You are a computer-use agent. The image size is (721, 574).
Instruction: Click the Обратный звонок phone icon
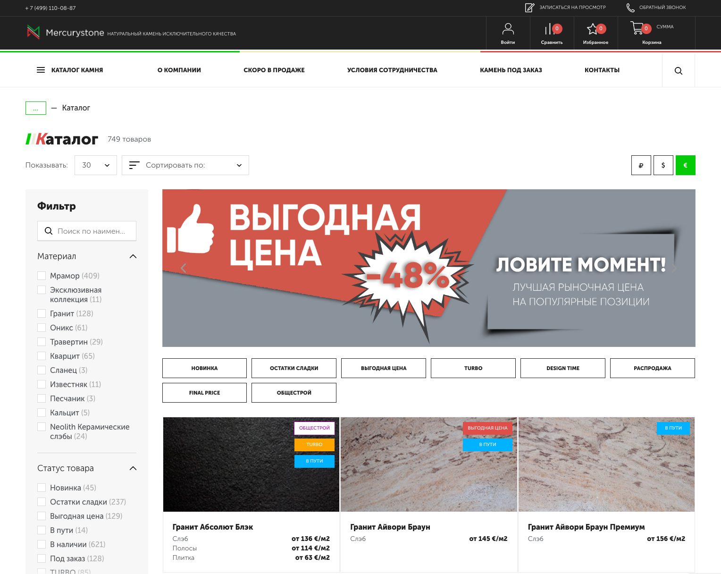(x=630, y=8)
